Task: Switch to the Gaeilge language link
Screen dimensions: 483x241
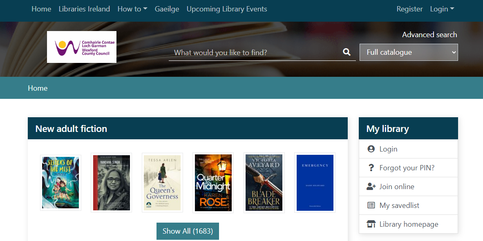Action: pyautogui.click(x=167, y=9)
